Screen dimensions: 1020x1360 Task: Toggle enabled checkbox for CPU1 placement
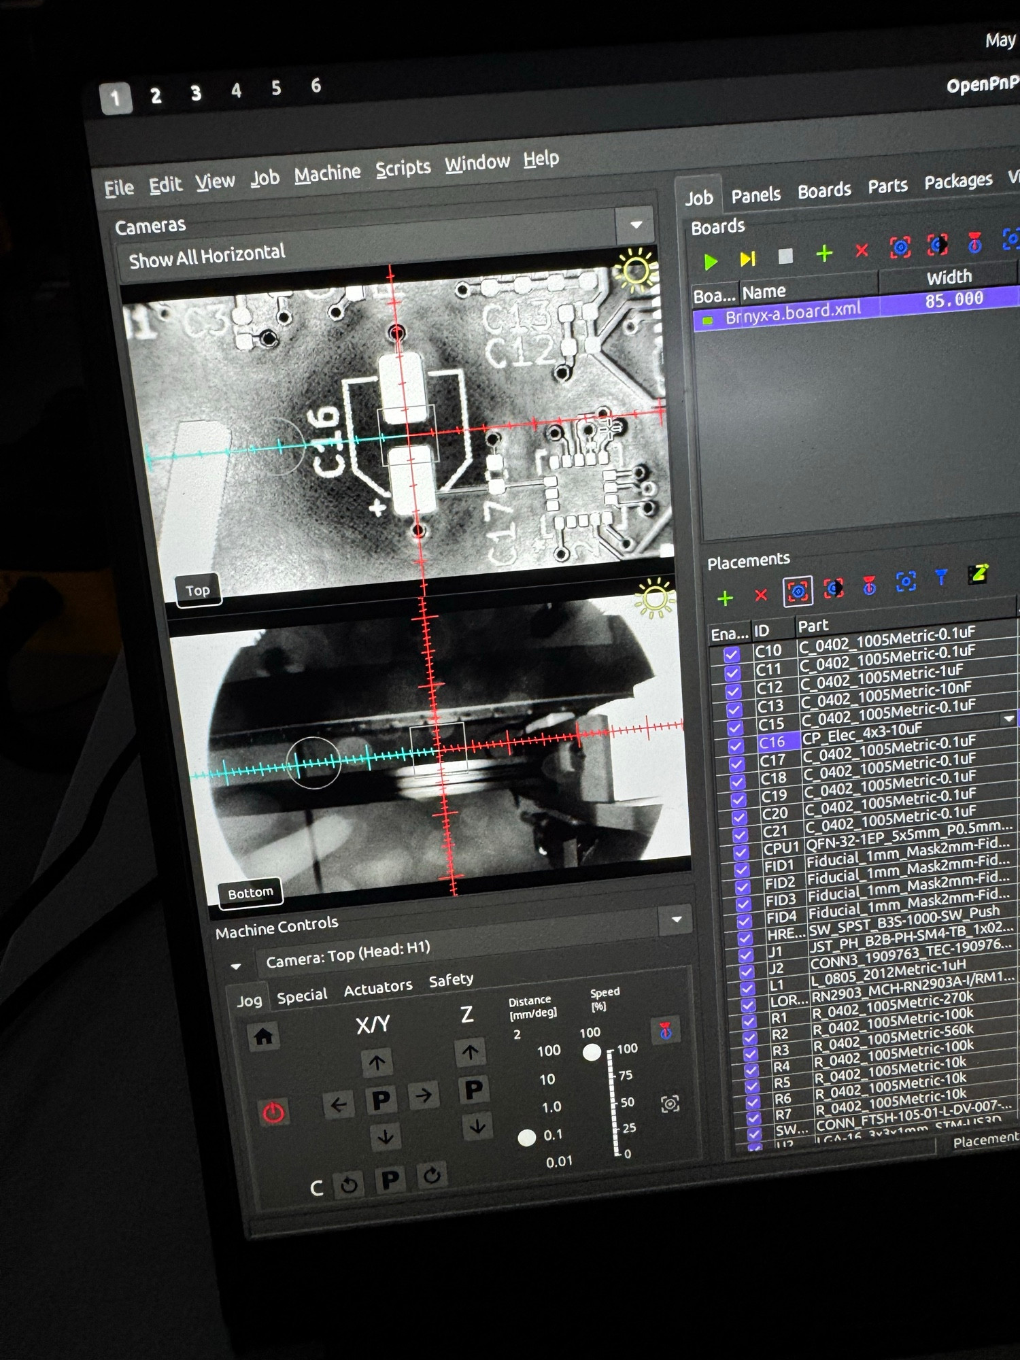pos(741,852)
